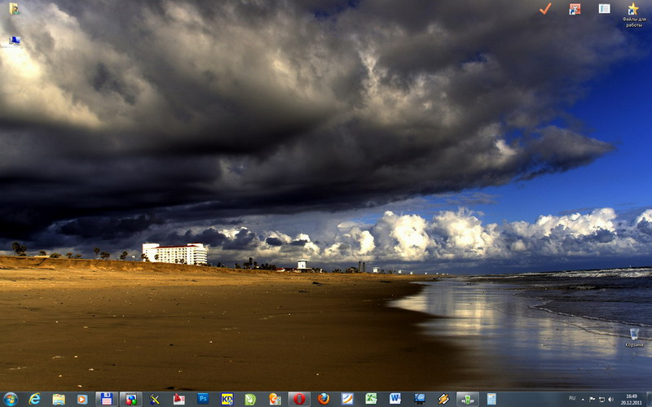This screenshot has width=652, height=407.
Task: Open Microsoft Word from the taskbar
Action: (395, 399)
